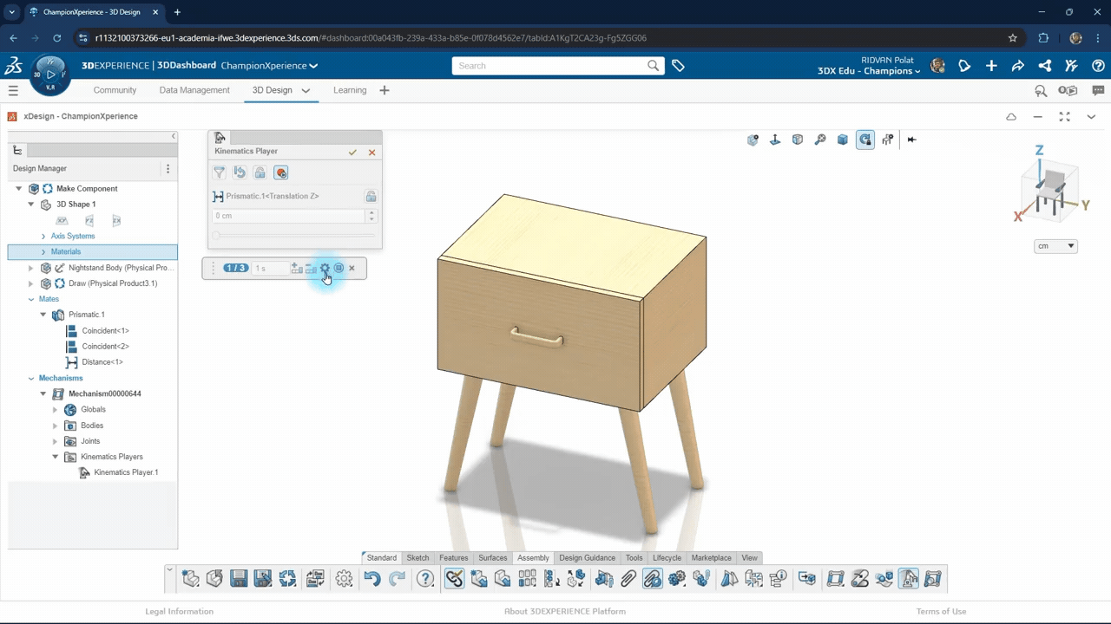Screen dimensions: 1111x624
Task: Click the Update refresh icon in the action bar
Action: tap(287, 579)
